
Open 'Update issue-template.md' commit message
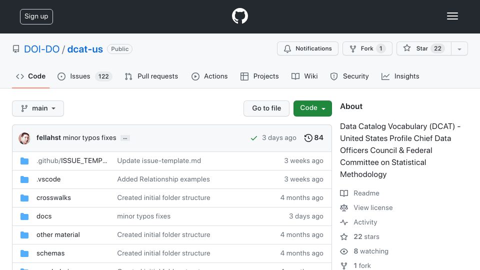pos(159,160)
